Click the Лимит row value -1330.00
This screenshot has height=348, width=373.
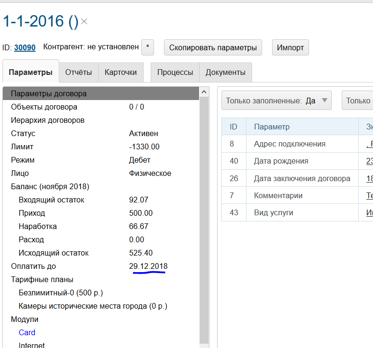pyautogui.click(x=144, y=147)
